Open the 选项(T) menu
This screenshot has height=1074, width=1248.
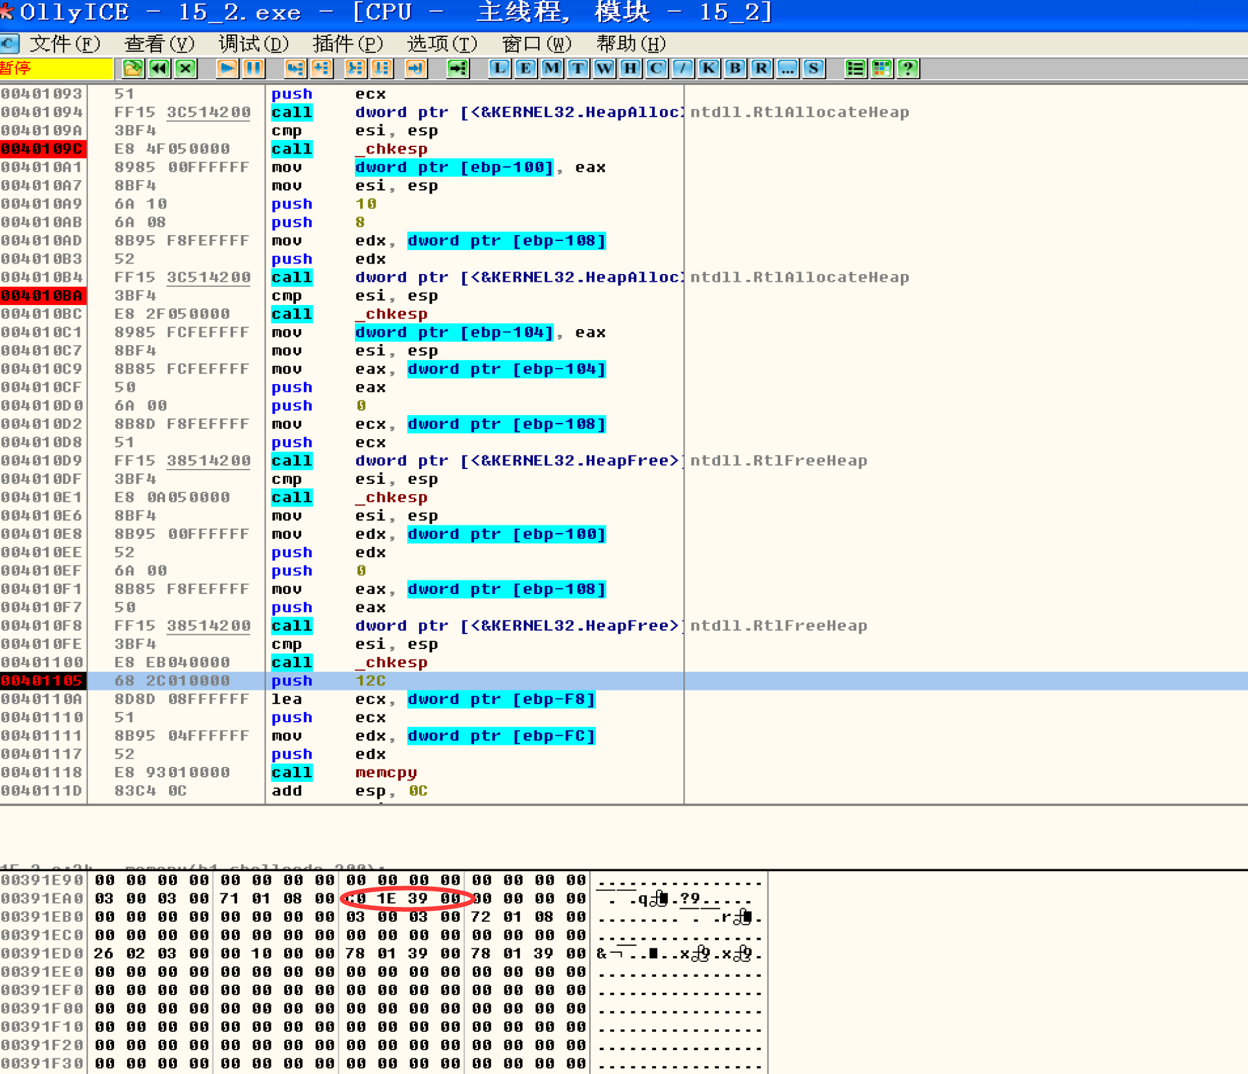pos(442,44)
